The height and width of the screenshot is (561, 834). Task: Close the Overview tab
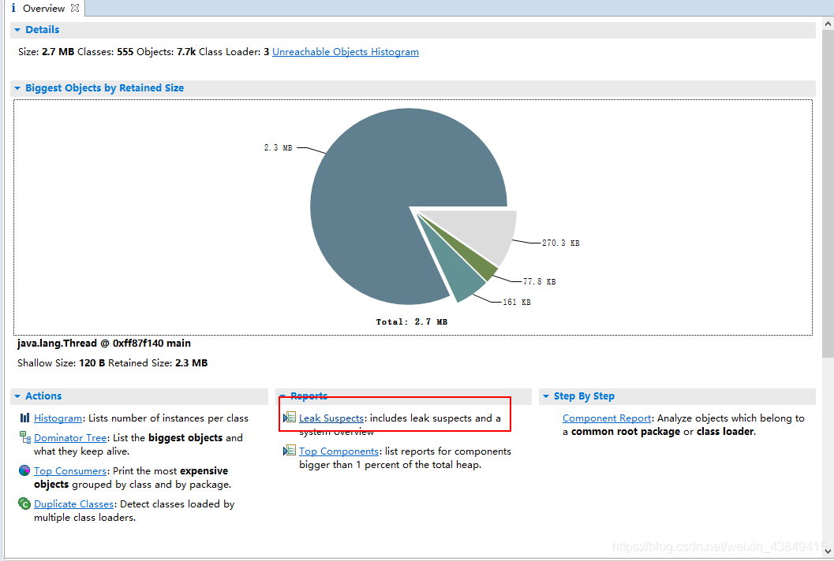(75, 8)
